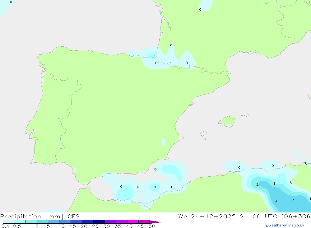Select the 30–35 mm purple legend swatch

click(x=110, y=222)
